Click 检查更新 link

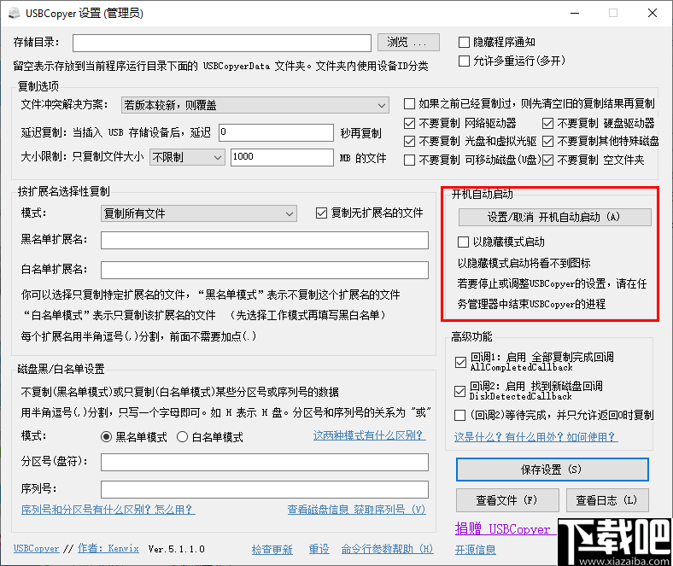coord(272,549)
